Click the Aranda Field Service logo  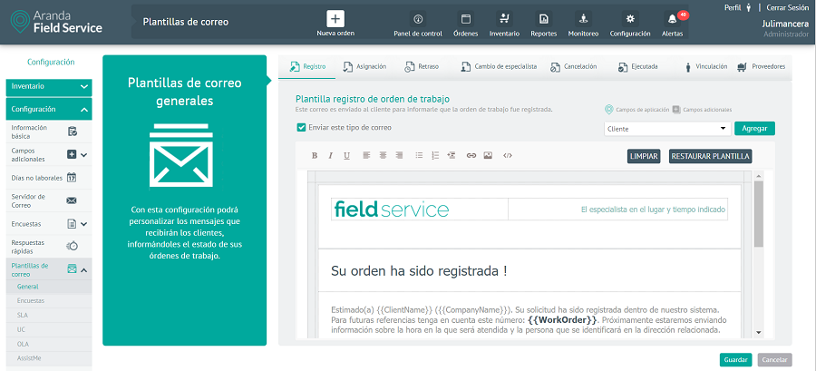click(57, 23)
